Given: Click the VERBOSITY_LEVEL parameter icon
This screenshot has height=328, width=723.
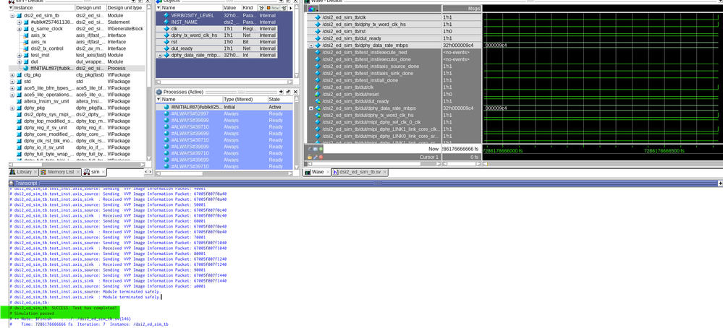Looking at the screenshot, I should (x=166, y=15).
